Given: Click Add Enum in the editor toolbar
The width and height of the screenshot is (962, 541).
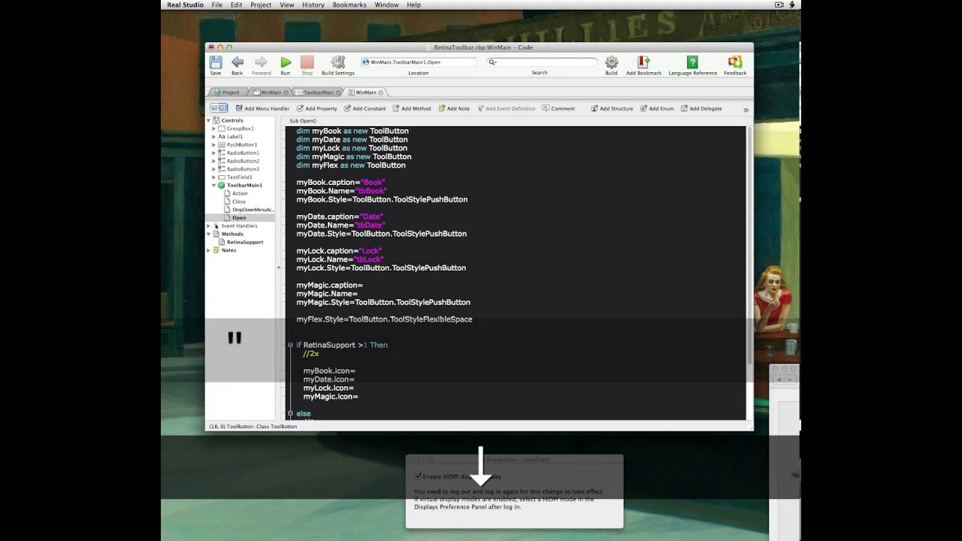Looking at the screenshot, I should [657, 108].
